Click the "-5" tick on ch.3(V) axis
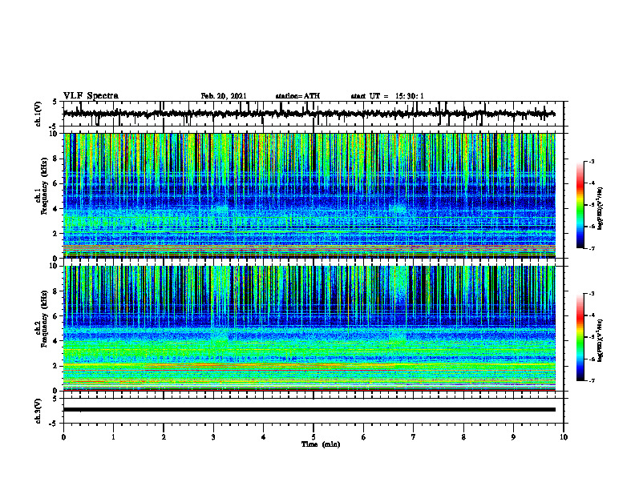 (x=54, y=424)
